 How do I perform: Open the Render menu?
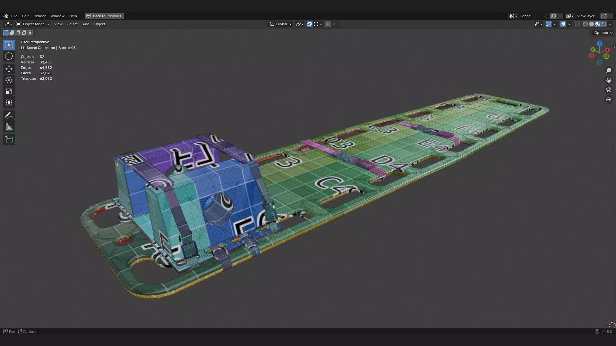pyautogui.click(x=39, y=16)
